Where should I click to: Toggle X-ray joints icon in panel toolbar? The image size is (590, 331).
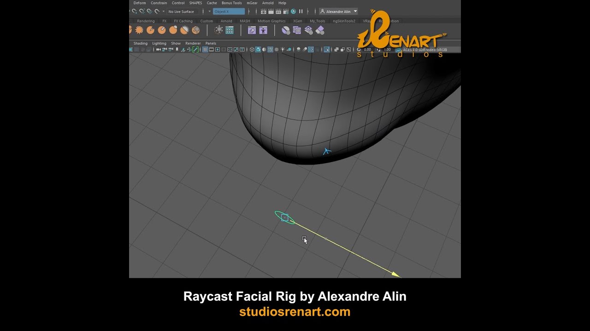point(349,49)
